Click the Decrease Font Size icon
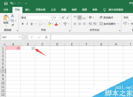This screenshot has height=97, width=133. pos(68,18)
